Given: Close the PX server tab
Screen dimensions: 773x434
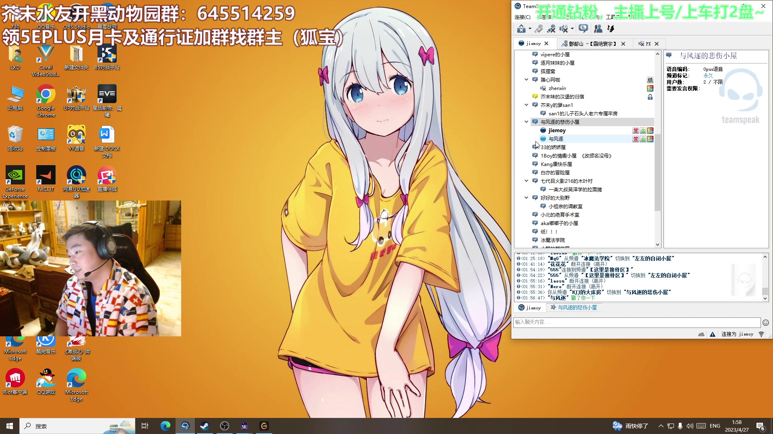Looking at the screenshot, I should tap(657, 44).
